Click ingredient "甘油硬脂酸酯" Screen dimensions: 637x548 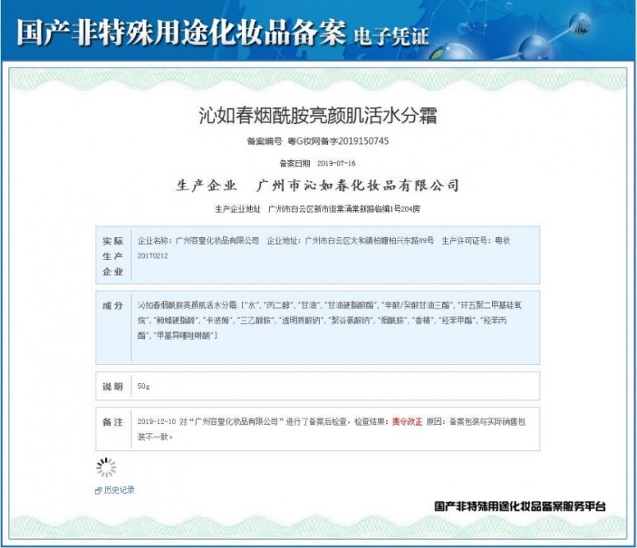(351, 305)
